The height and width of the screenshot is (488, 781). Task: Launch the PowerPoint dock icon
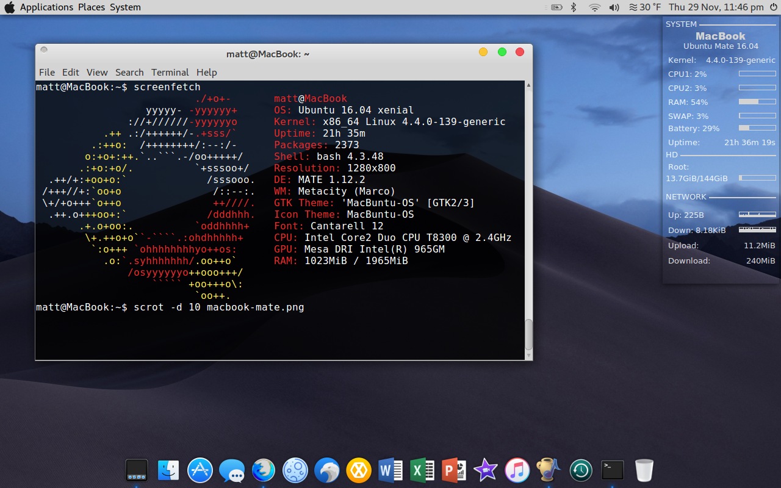[x=454, y=470]
